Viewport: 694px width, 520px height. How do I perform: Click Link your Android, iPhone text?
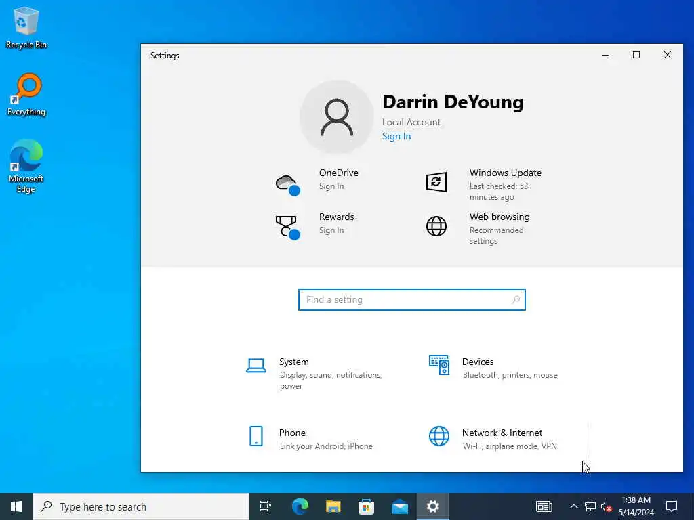click(326, 446)
